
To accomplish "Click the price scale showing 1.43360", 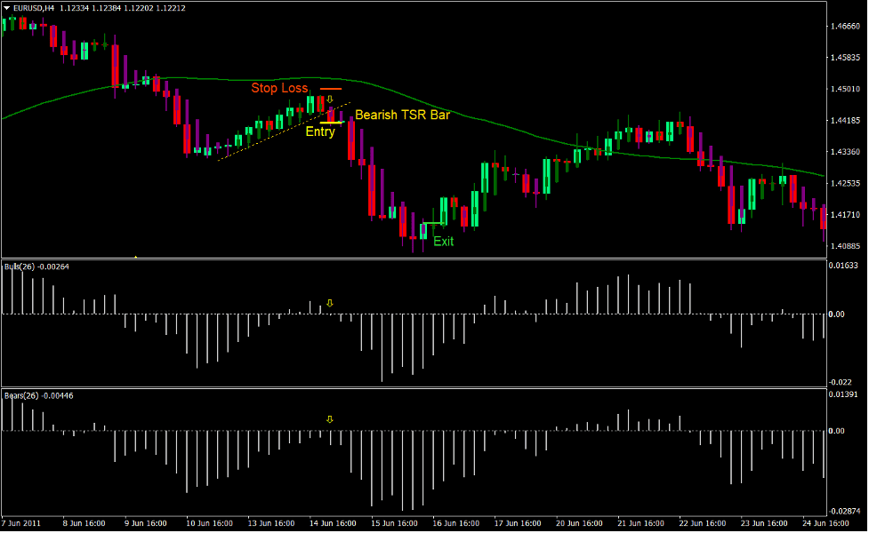I will pos(845,150).
